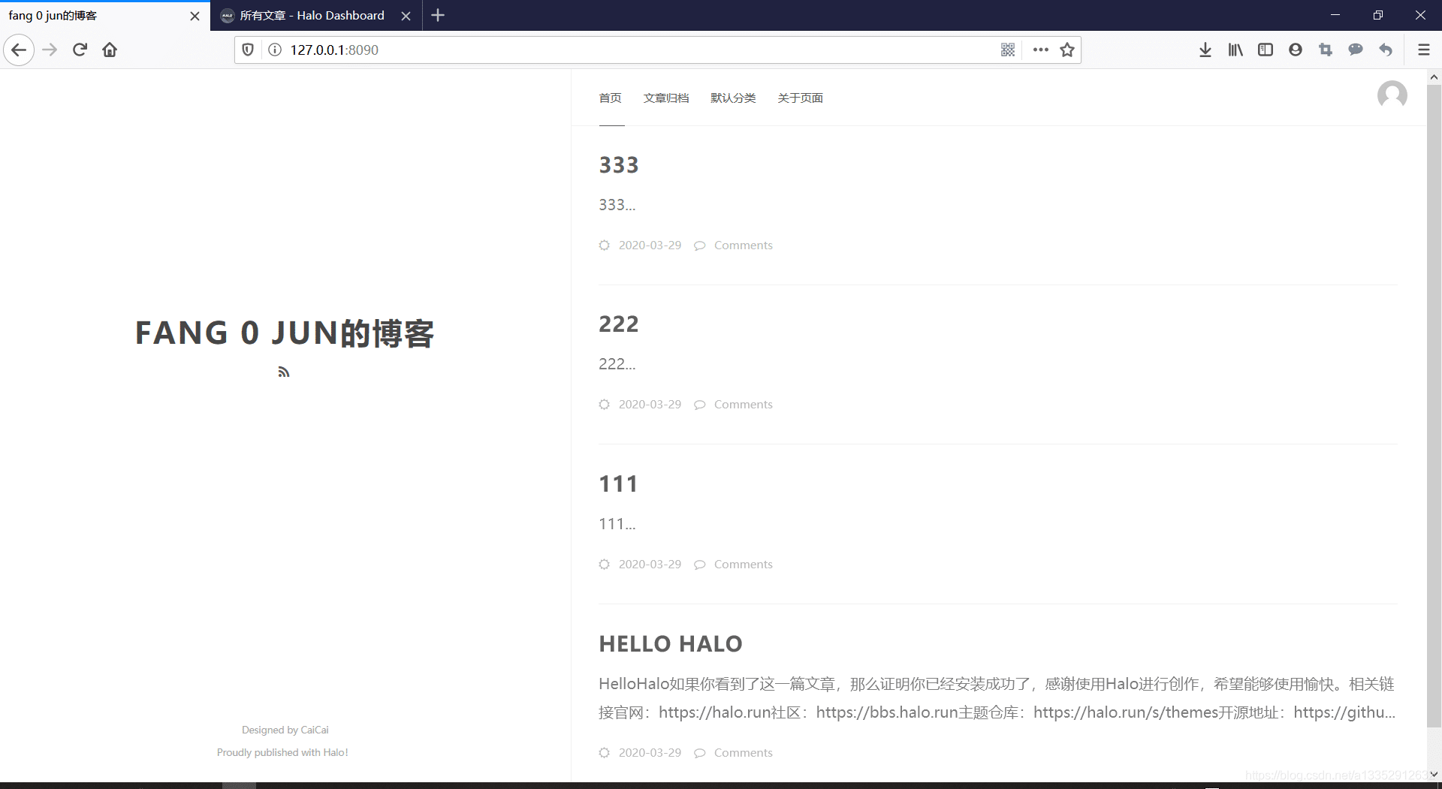The image size is (1442, 789).
Task: Open the 关于页面 menu item
Action: [x=801, y=98]
